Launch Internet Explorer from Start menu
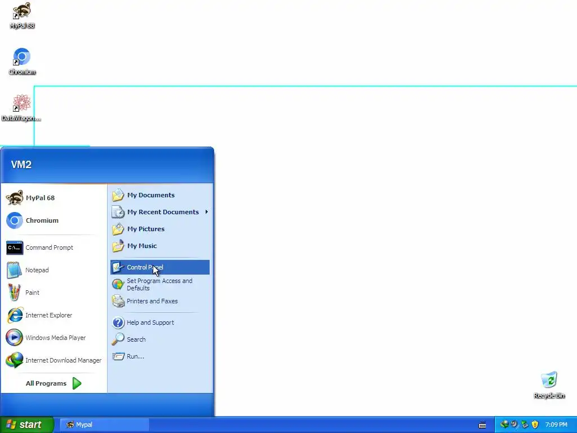This screenshot has height=433, width=577. click(x=54, y=315)
